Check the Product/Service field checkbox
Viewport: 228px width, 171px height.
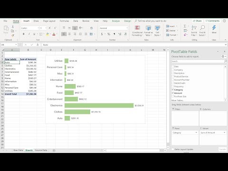click(173, 76)
